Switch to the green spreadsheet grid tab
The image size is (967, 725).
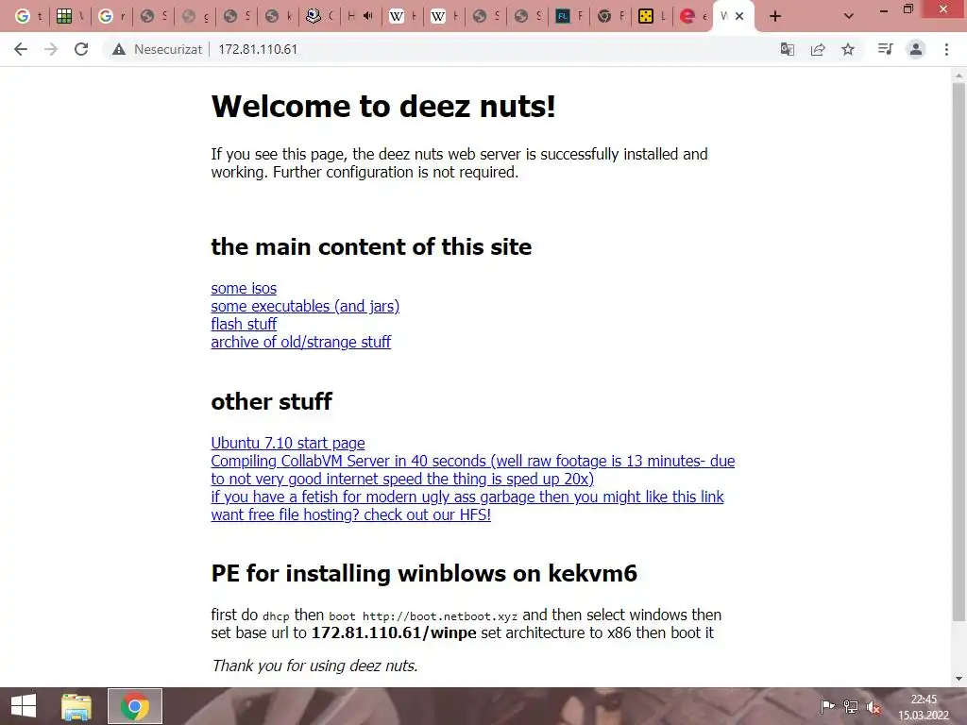pos(70,16)
